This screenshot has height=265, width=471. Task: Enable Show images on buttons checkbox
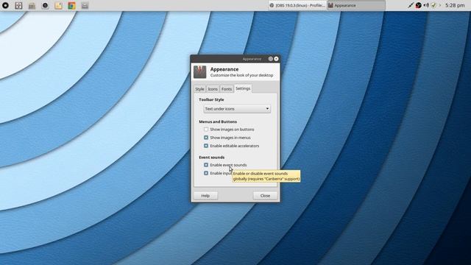point(206,130)
